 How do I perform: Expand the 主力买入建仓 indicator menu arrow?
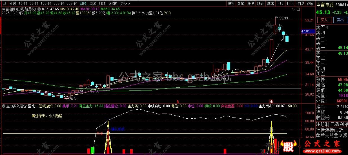point(3,106)
